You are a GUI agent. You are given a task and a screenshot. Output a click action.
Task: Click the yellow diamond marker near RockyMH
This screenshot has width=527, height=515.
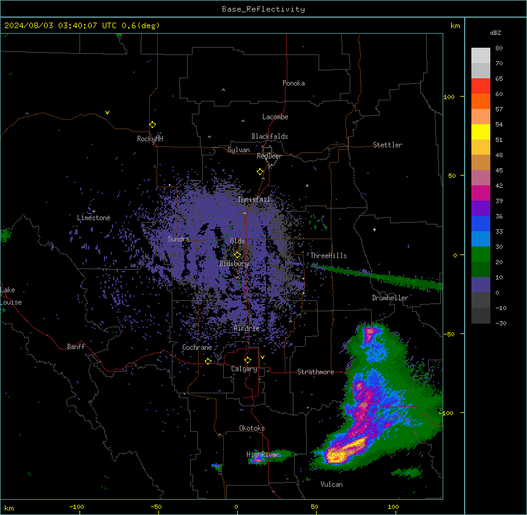coord(153,125)
